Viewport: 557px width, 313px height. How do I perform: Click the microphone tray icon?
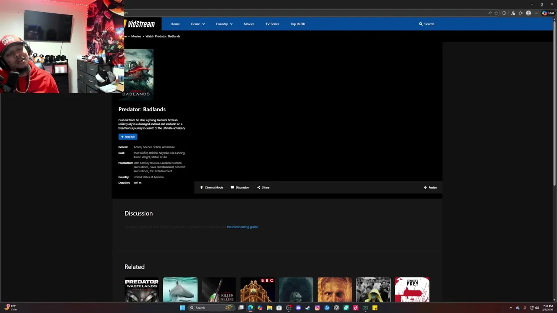click(525, 308)
